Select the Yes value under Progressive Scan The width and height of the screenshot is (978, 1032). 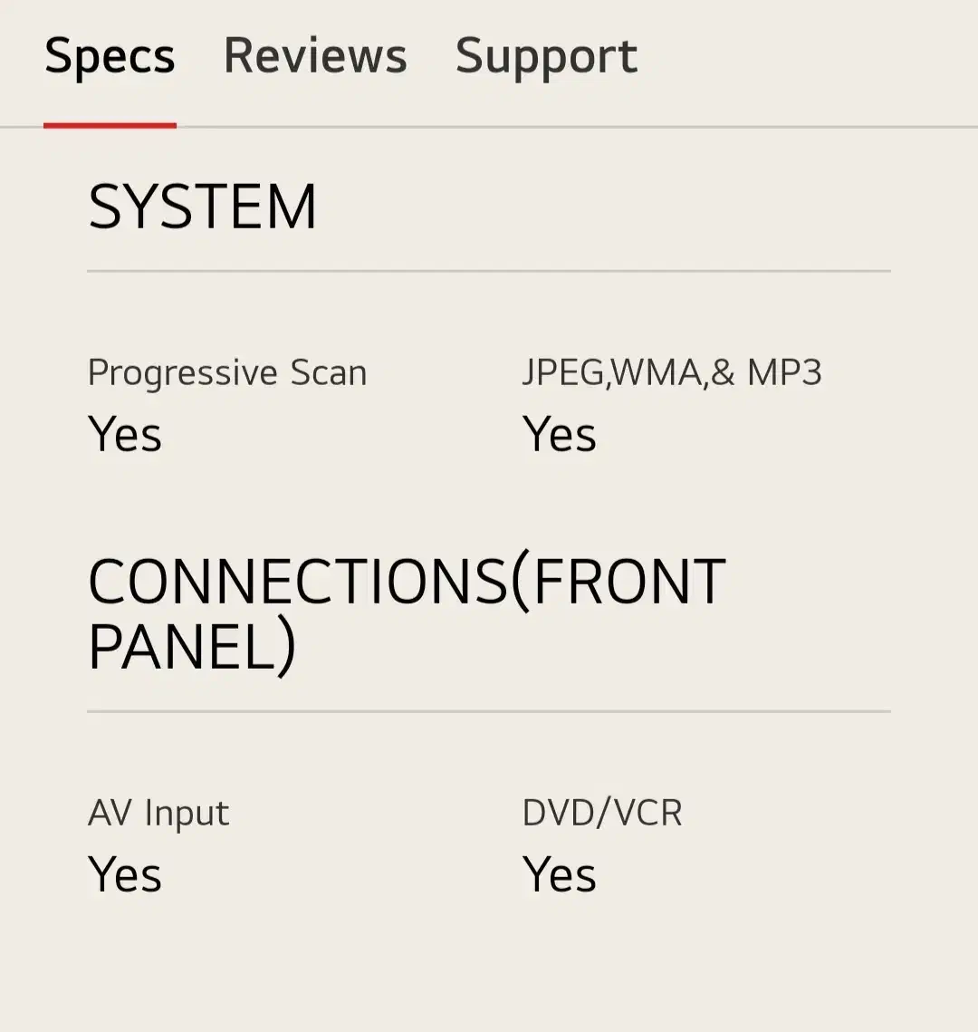(125, 434)
